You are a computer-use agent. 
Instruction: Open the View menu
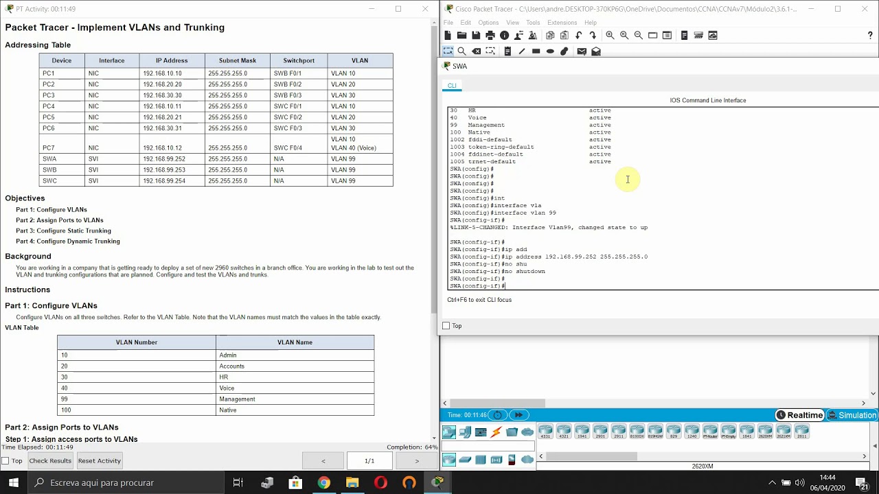click(512, 23)
